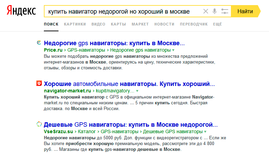Expand dropdown arrow after kupit/navigatory path
The height and width of the screenshot is (160, 269).
[137, 91]
